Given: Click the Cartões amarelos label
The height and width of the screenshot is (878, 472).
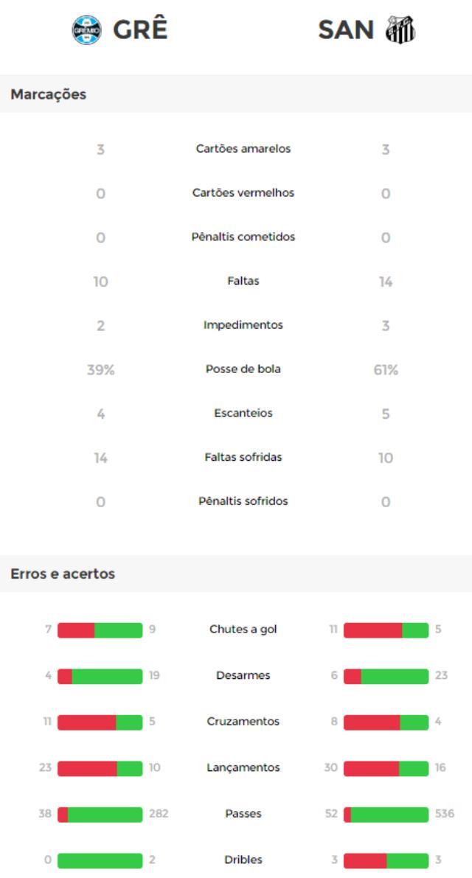Looking at the screenshot, I should [243, 149].
